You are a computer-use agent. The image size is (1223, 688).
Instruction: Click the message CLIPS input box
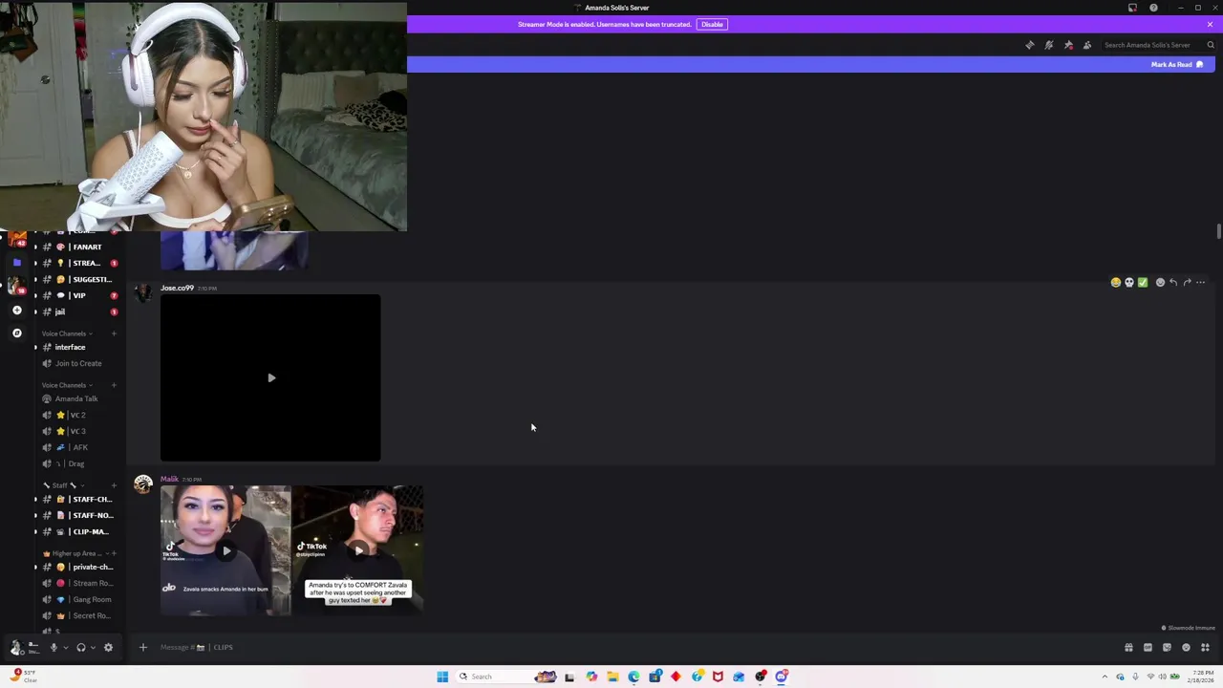click(x=631, y=647)
